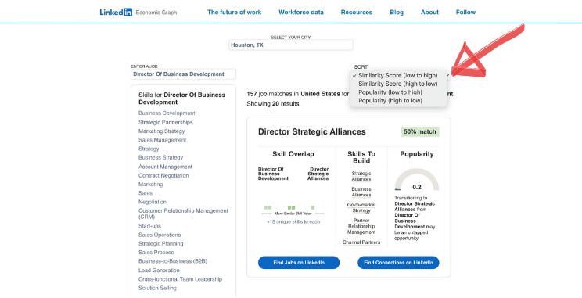Click Lead Generation in skills list
The image size is (582, 298).
click(x=159, y=271)
